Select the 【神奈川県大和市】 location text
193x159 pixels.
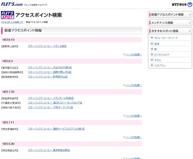tap(11, 108)
